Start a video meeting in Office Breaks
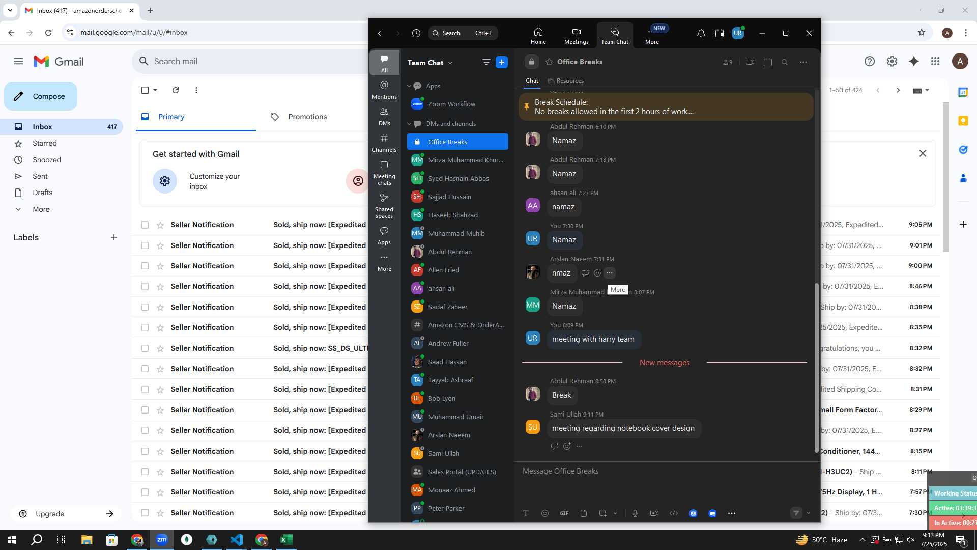The image size is (977, 550). (750, 62)
